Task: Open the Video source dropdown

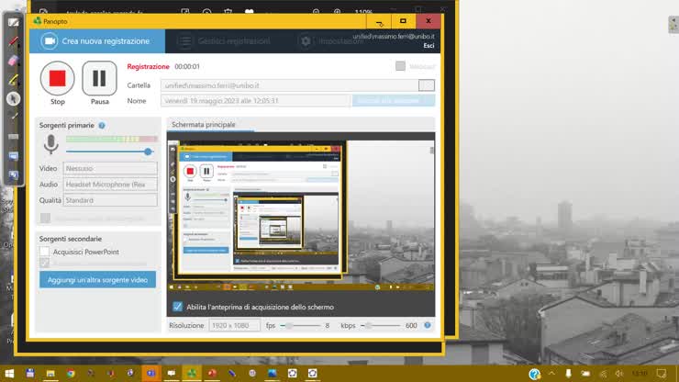Action: click(x=109, y=169)
